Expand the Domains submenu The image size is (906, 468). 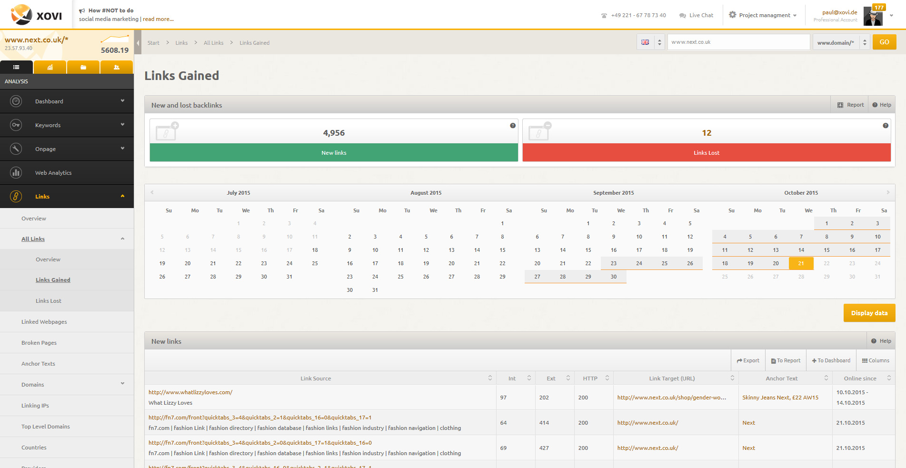click(122, 384)
